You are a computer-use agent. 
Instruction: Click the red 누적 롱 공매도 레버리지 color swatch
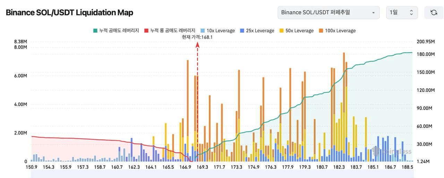147,30
